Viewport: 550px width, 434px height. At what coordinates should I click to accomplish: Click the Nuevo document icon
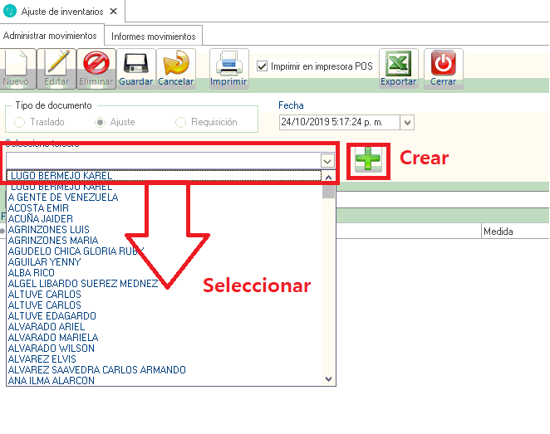16,65
